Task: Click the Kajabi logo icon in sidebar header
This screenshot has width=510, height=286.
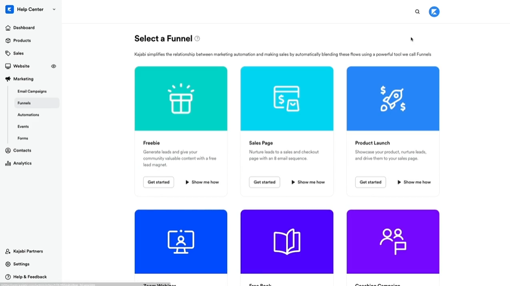Action: tap(10, 9)
